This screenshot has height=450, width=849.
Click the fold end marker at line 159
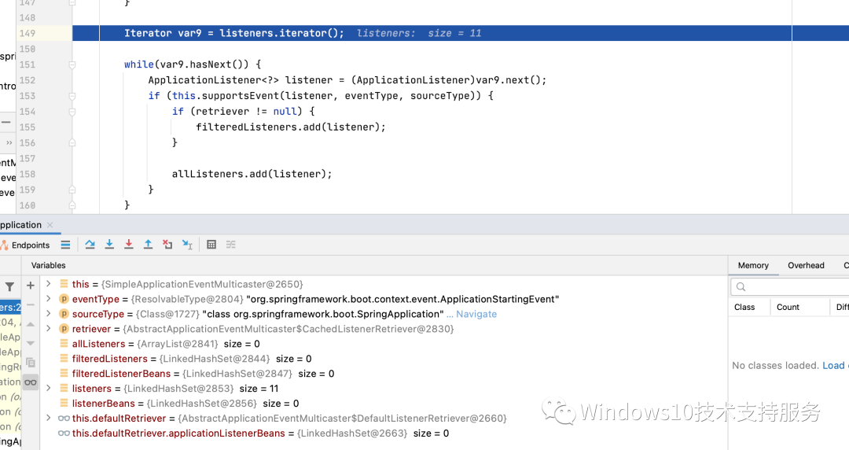coord(72,190)
